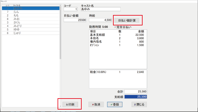Viewport: 198px width, 112px height.
Task: Click the 2,840 tax amount cell
Action: click(140, 72)
